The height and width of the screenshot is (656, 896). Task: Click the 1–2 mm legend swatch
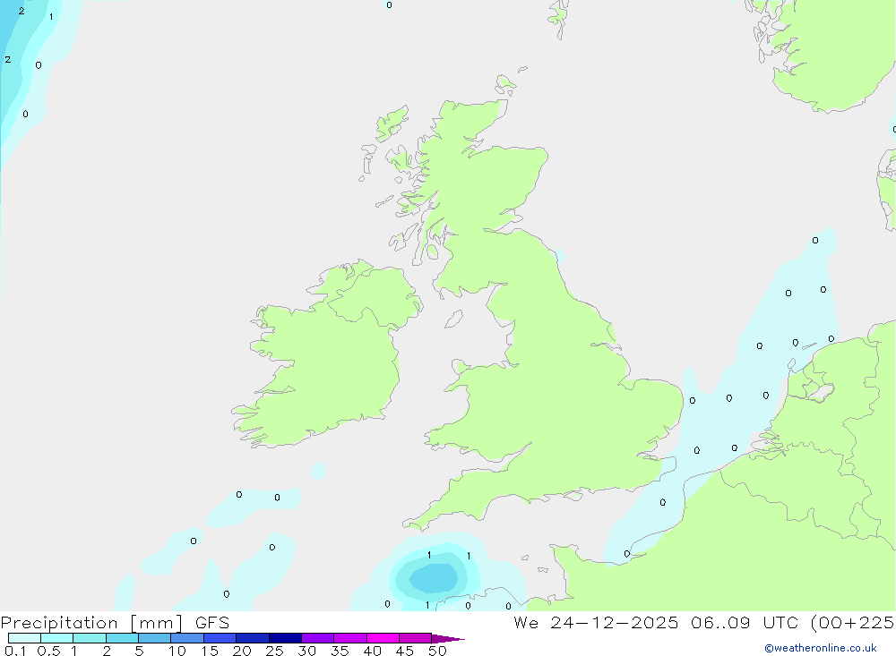(89, 638)
